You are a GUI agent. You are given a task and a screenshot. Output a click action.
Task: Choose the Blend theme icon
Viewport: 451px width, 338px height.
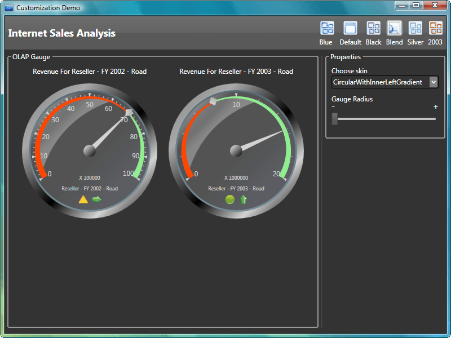tap(395, 28)
